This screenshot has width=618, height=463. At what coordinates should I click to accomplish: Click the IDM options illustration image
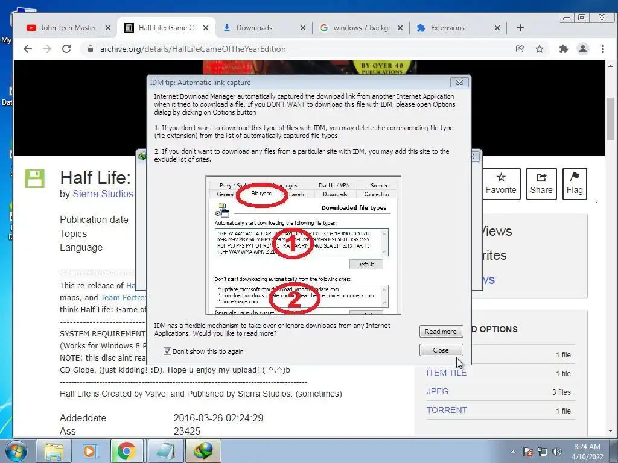click(x=303, y=245)
